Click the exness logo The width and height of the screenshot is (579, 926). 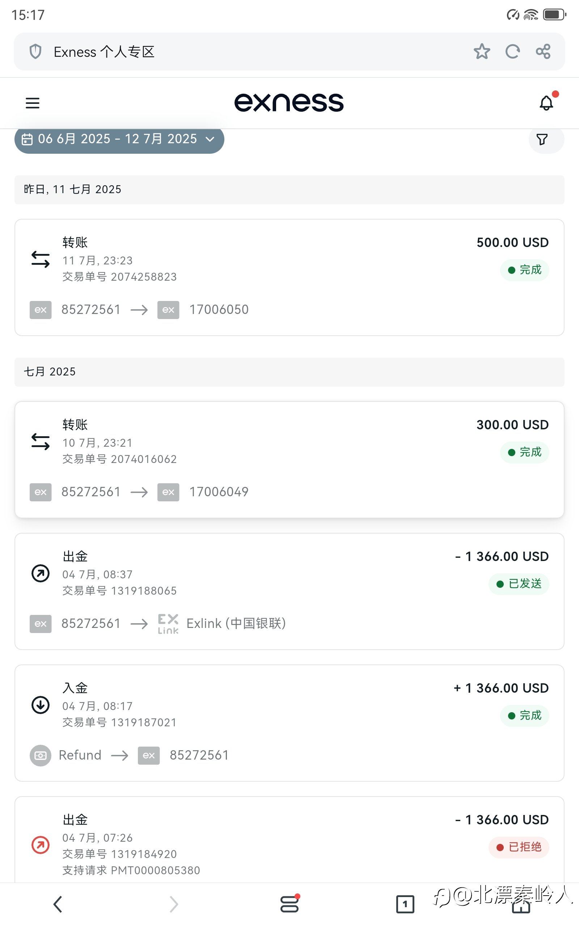coord(289,103)
